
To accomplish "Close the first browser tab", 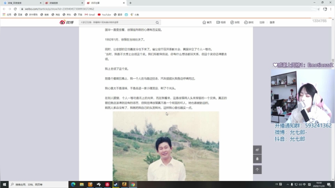I will [40, 3].
